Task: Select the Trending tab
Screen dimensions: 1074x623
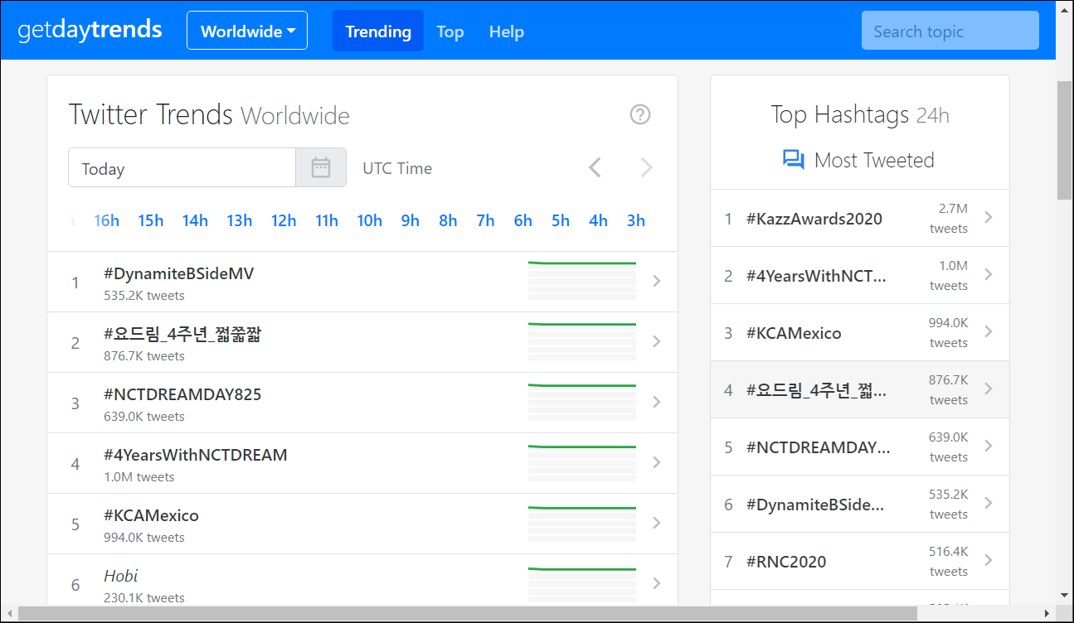Action: (378, 31)
